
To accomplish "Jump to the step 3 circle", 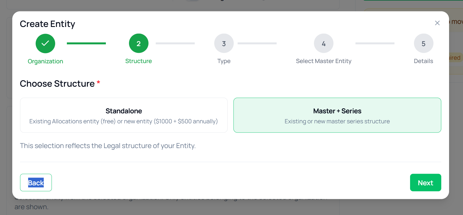I will pos(224,43).
